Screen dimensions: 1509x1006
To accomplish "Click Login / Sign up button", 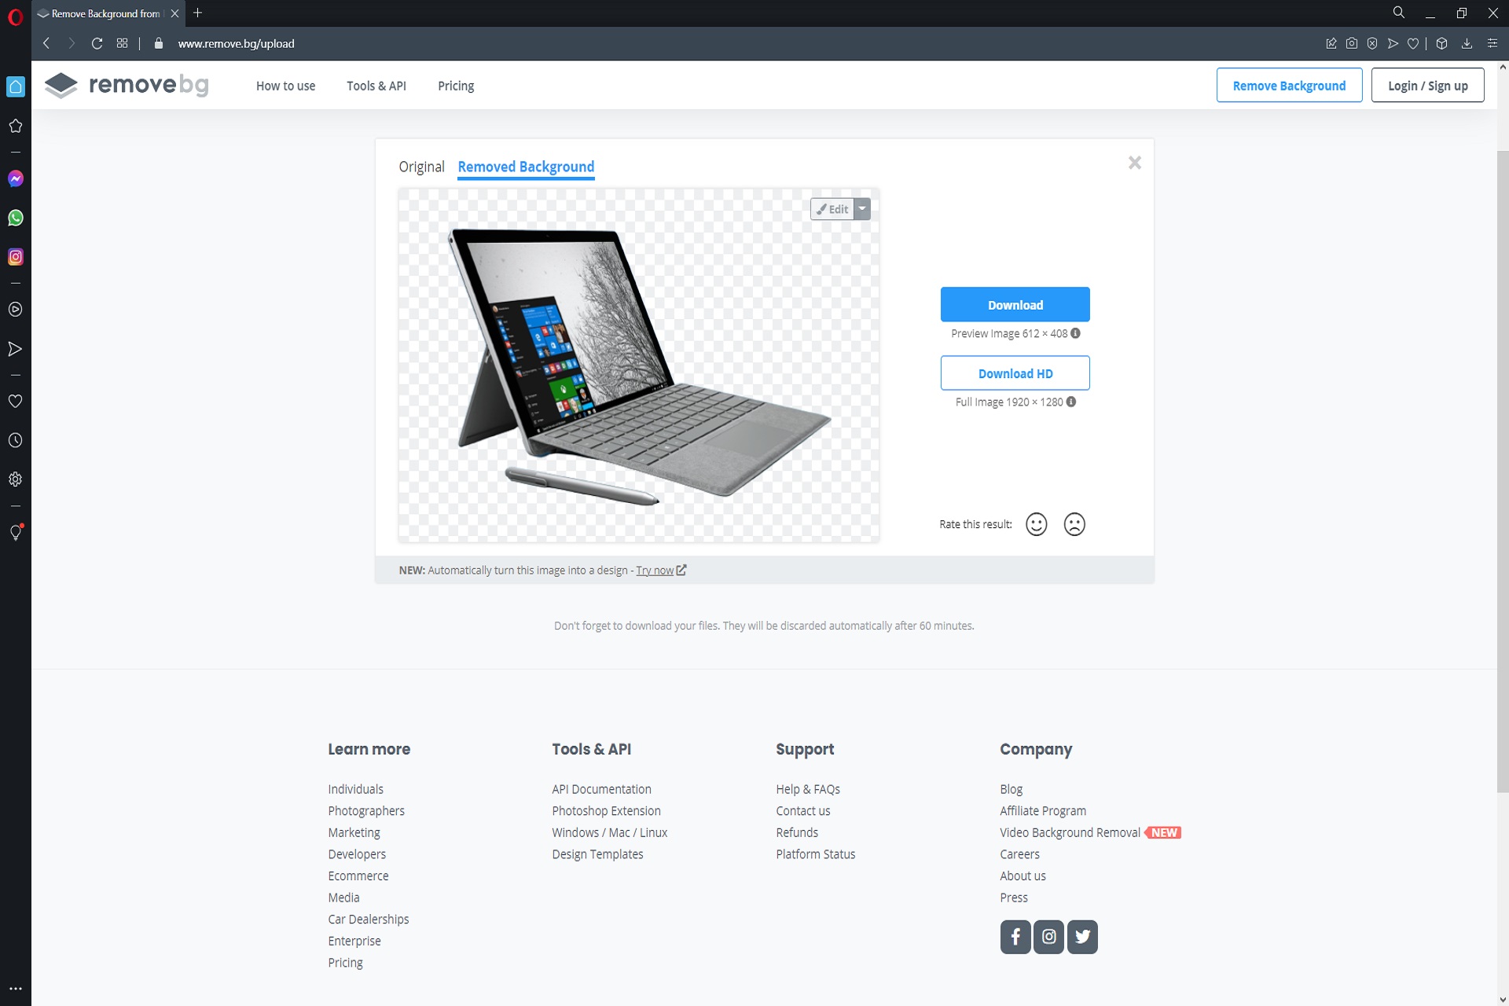I will pos(1426,86).
